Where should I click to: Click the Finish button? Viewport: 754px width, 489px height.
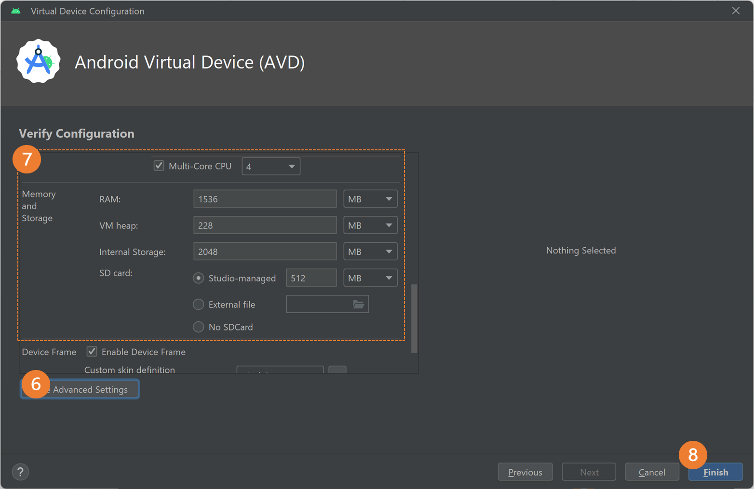point(715,472)
